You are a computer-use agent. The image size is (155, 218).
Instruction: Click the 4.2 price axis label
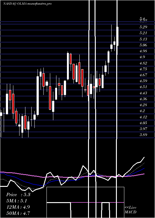point(142,111)
